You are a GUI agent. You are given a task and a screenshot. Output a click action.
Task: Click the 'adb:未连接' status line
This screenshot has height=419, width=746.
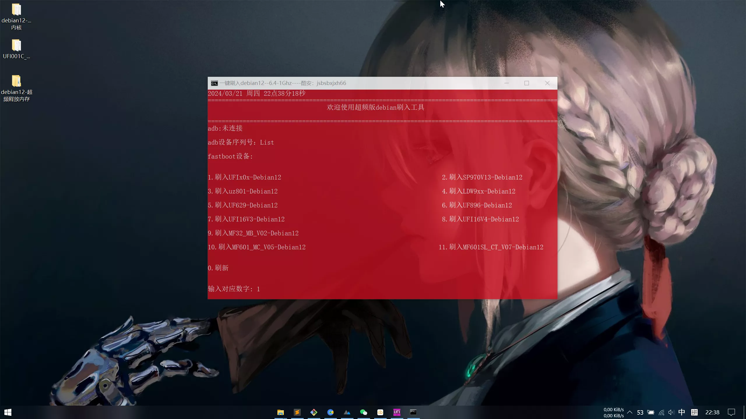(225, 128)
